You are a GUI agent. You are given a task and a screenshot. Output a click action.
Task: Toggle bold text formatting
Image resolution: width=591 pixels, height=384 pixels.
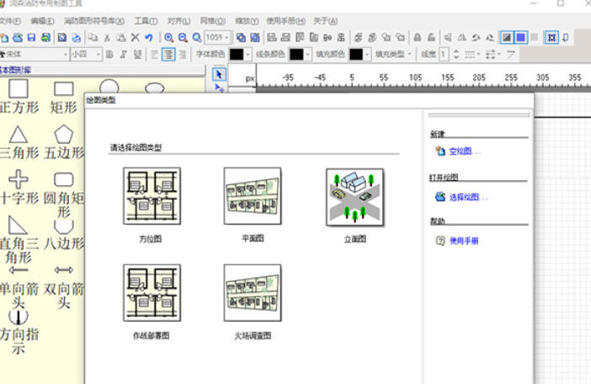109,55
